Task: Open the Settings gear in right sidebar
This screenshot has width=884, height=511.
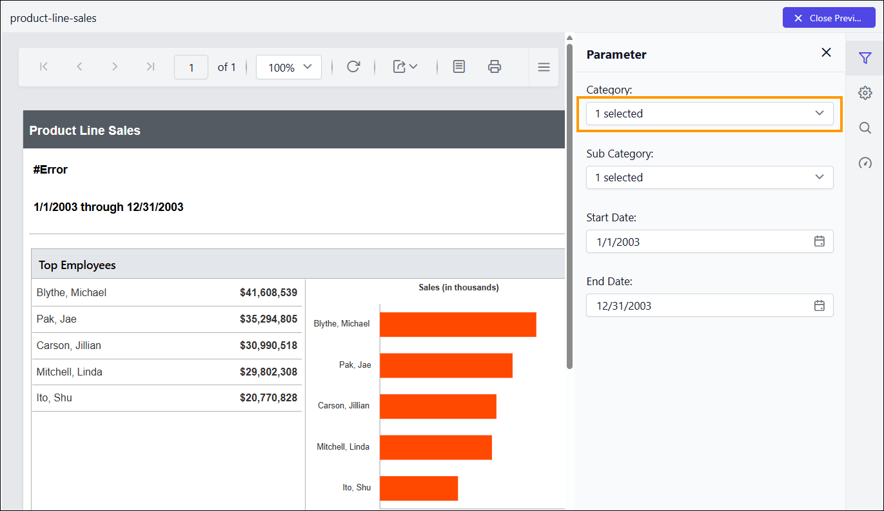Action: tap(865, 92)
